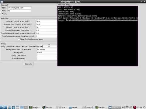Click the Proxy type field showing NONE
The image size is (146, 109).
(47, 47)
